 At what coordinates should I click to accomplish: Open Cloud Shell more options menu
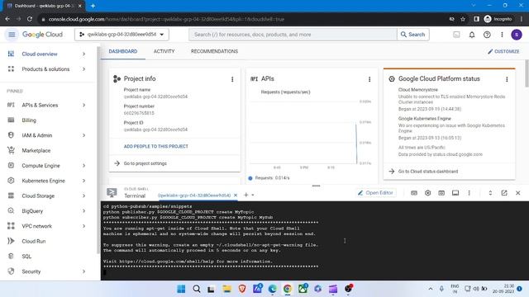(x=469, y=193)
